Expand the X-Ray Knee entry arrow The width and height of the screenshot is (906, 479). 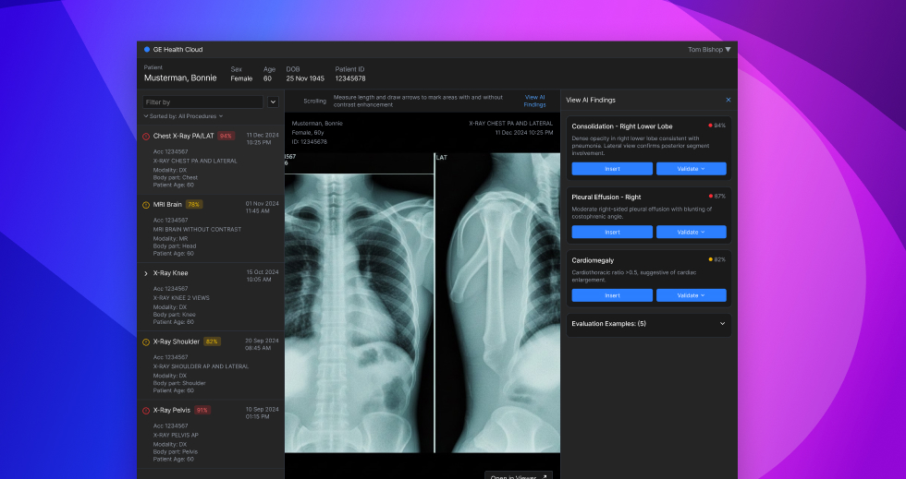click(146, 273)
